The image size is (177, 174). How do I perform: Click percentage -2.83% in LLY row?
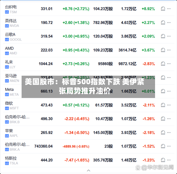[149, 64]
